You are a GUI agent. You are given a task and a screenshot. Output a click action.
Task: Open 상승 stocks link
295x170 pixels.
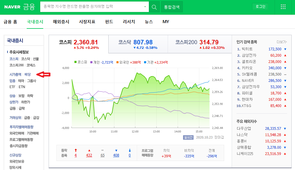(12, 96)
